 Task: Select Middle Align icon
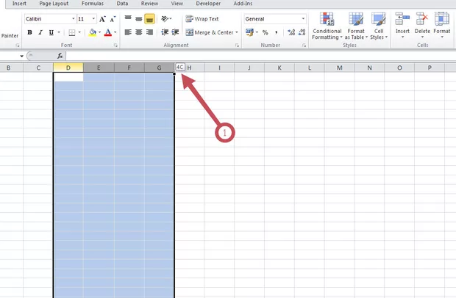click(139, 19)
